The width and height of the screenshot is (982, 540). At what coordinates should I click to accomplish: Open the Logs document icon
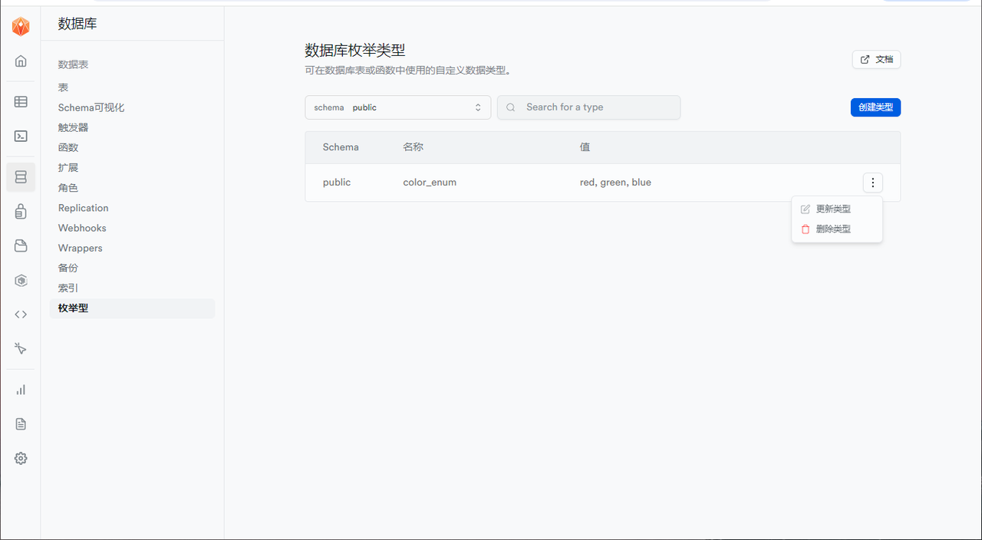coord(21,423)
